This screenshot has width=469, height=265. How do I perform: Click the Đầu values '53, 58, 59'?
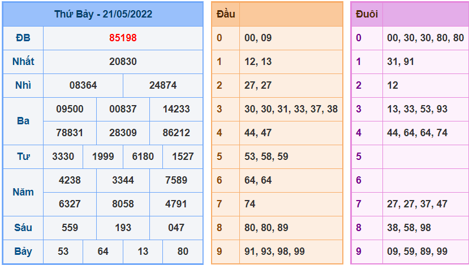click(266, 157)
